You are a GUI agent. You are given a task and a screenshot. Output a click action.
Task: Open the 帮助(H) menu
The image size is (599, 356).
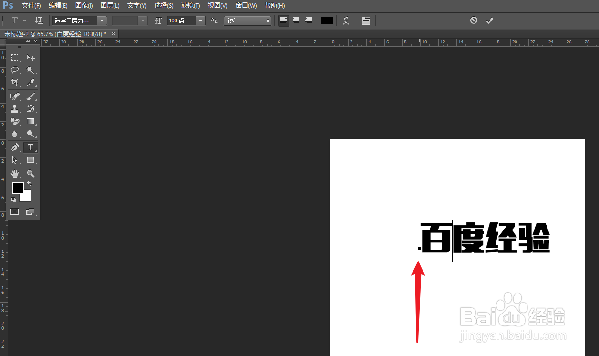(x=275, y=6)
